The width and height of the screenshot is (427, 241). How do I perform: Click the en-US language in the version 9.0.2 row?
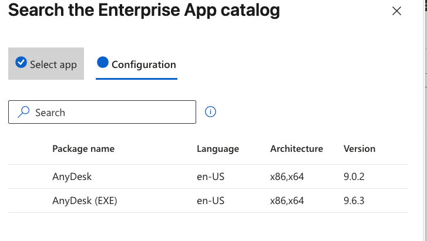coord(211,176)
